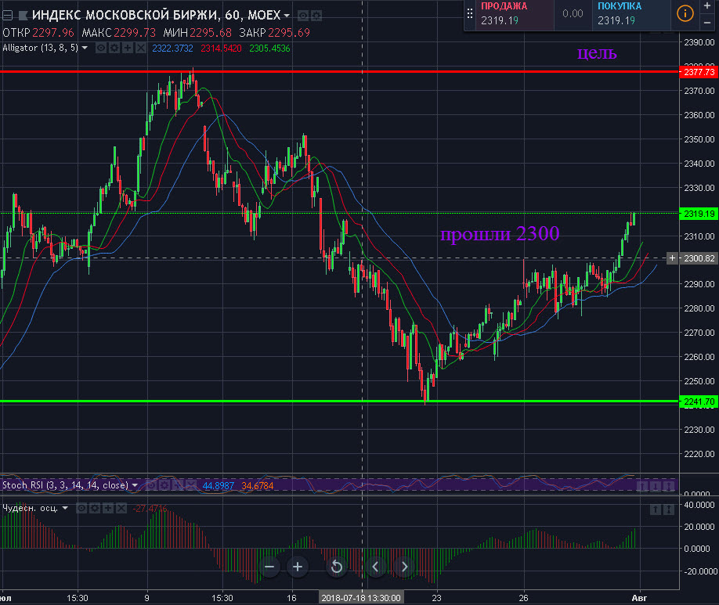
Task: Remove the Alligator indicator with its X icon
Action: tap(141, 48)
